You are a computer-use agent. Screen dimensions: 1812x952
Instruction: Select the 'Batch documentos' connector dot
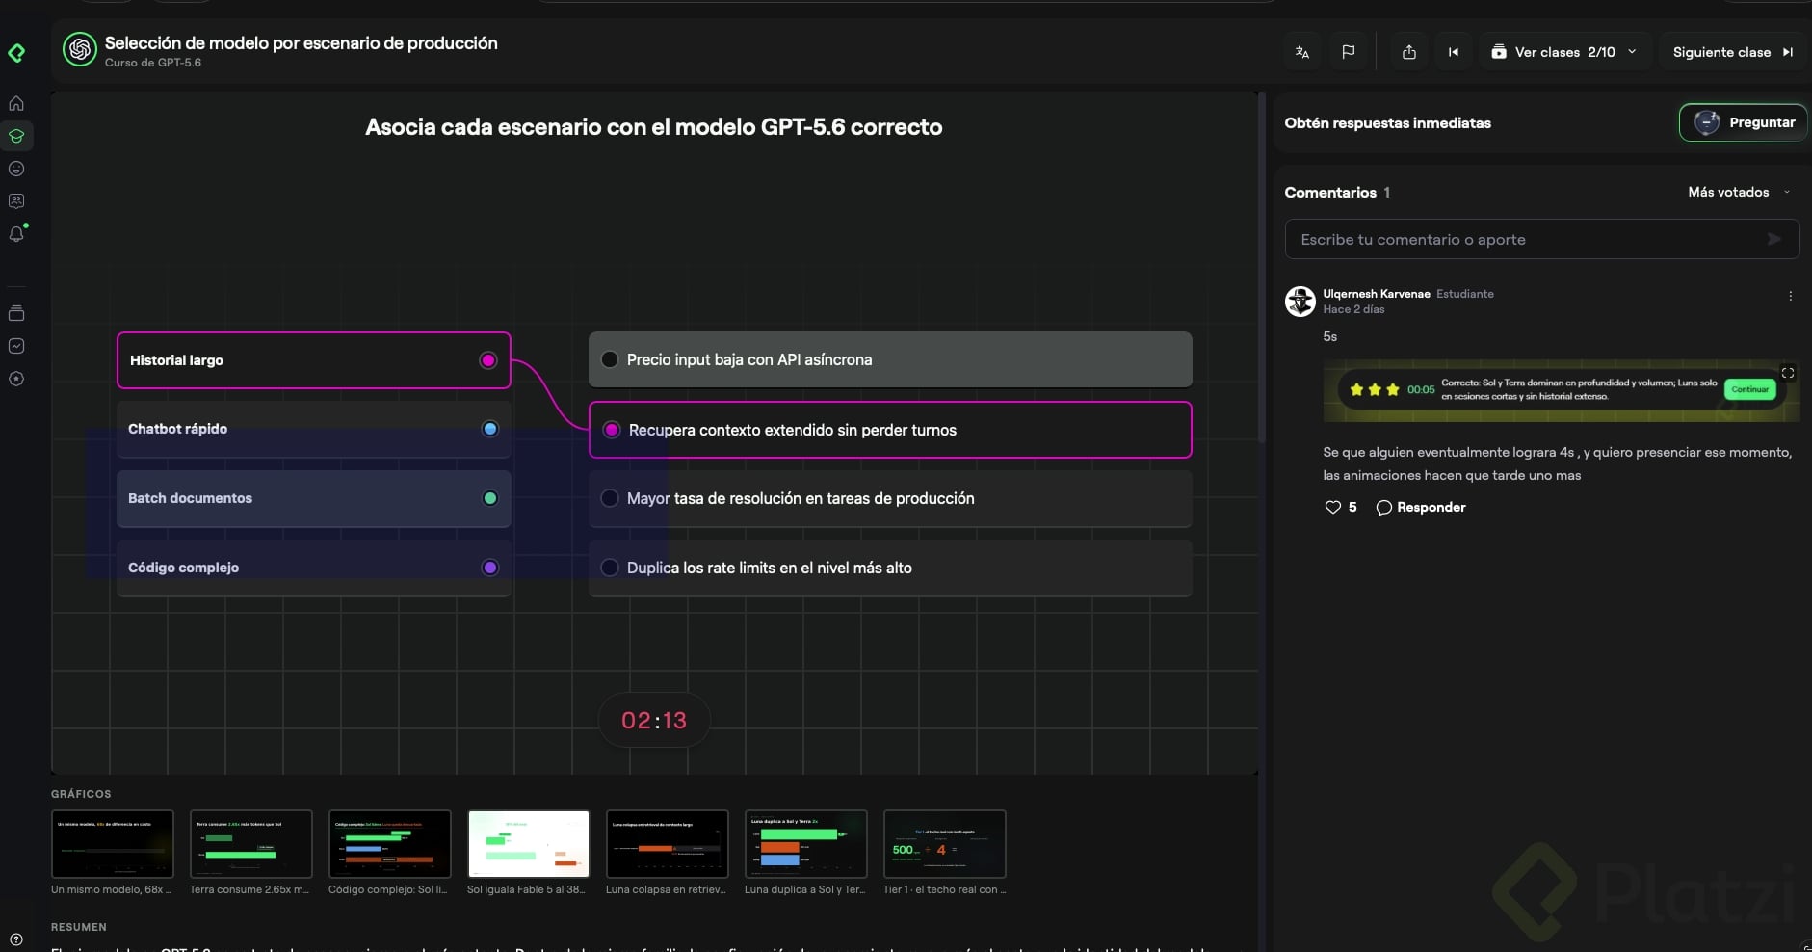(x=490, y=498)
